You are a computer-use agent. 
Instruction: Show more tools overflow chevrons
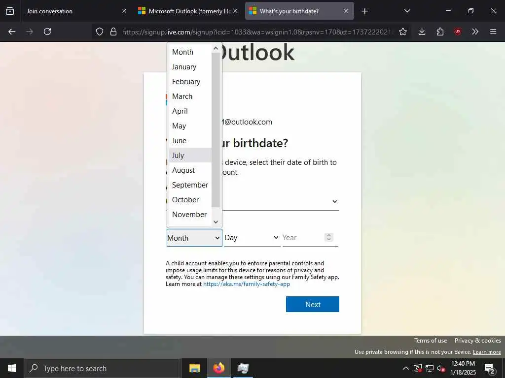[475, 31]
